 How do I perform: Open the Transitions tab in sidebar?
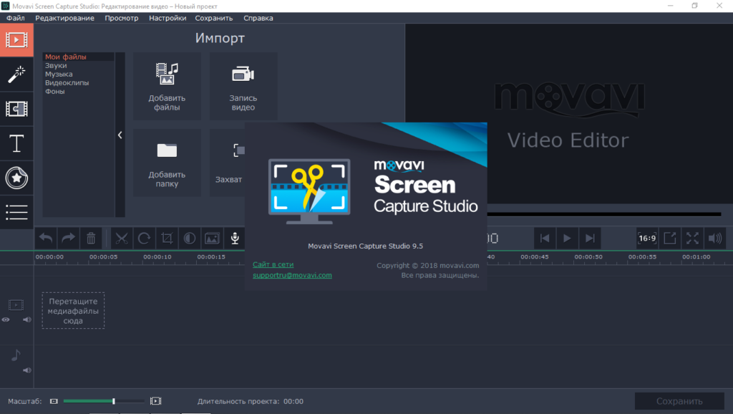pyautogui.click(x=16, y=109)
